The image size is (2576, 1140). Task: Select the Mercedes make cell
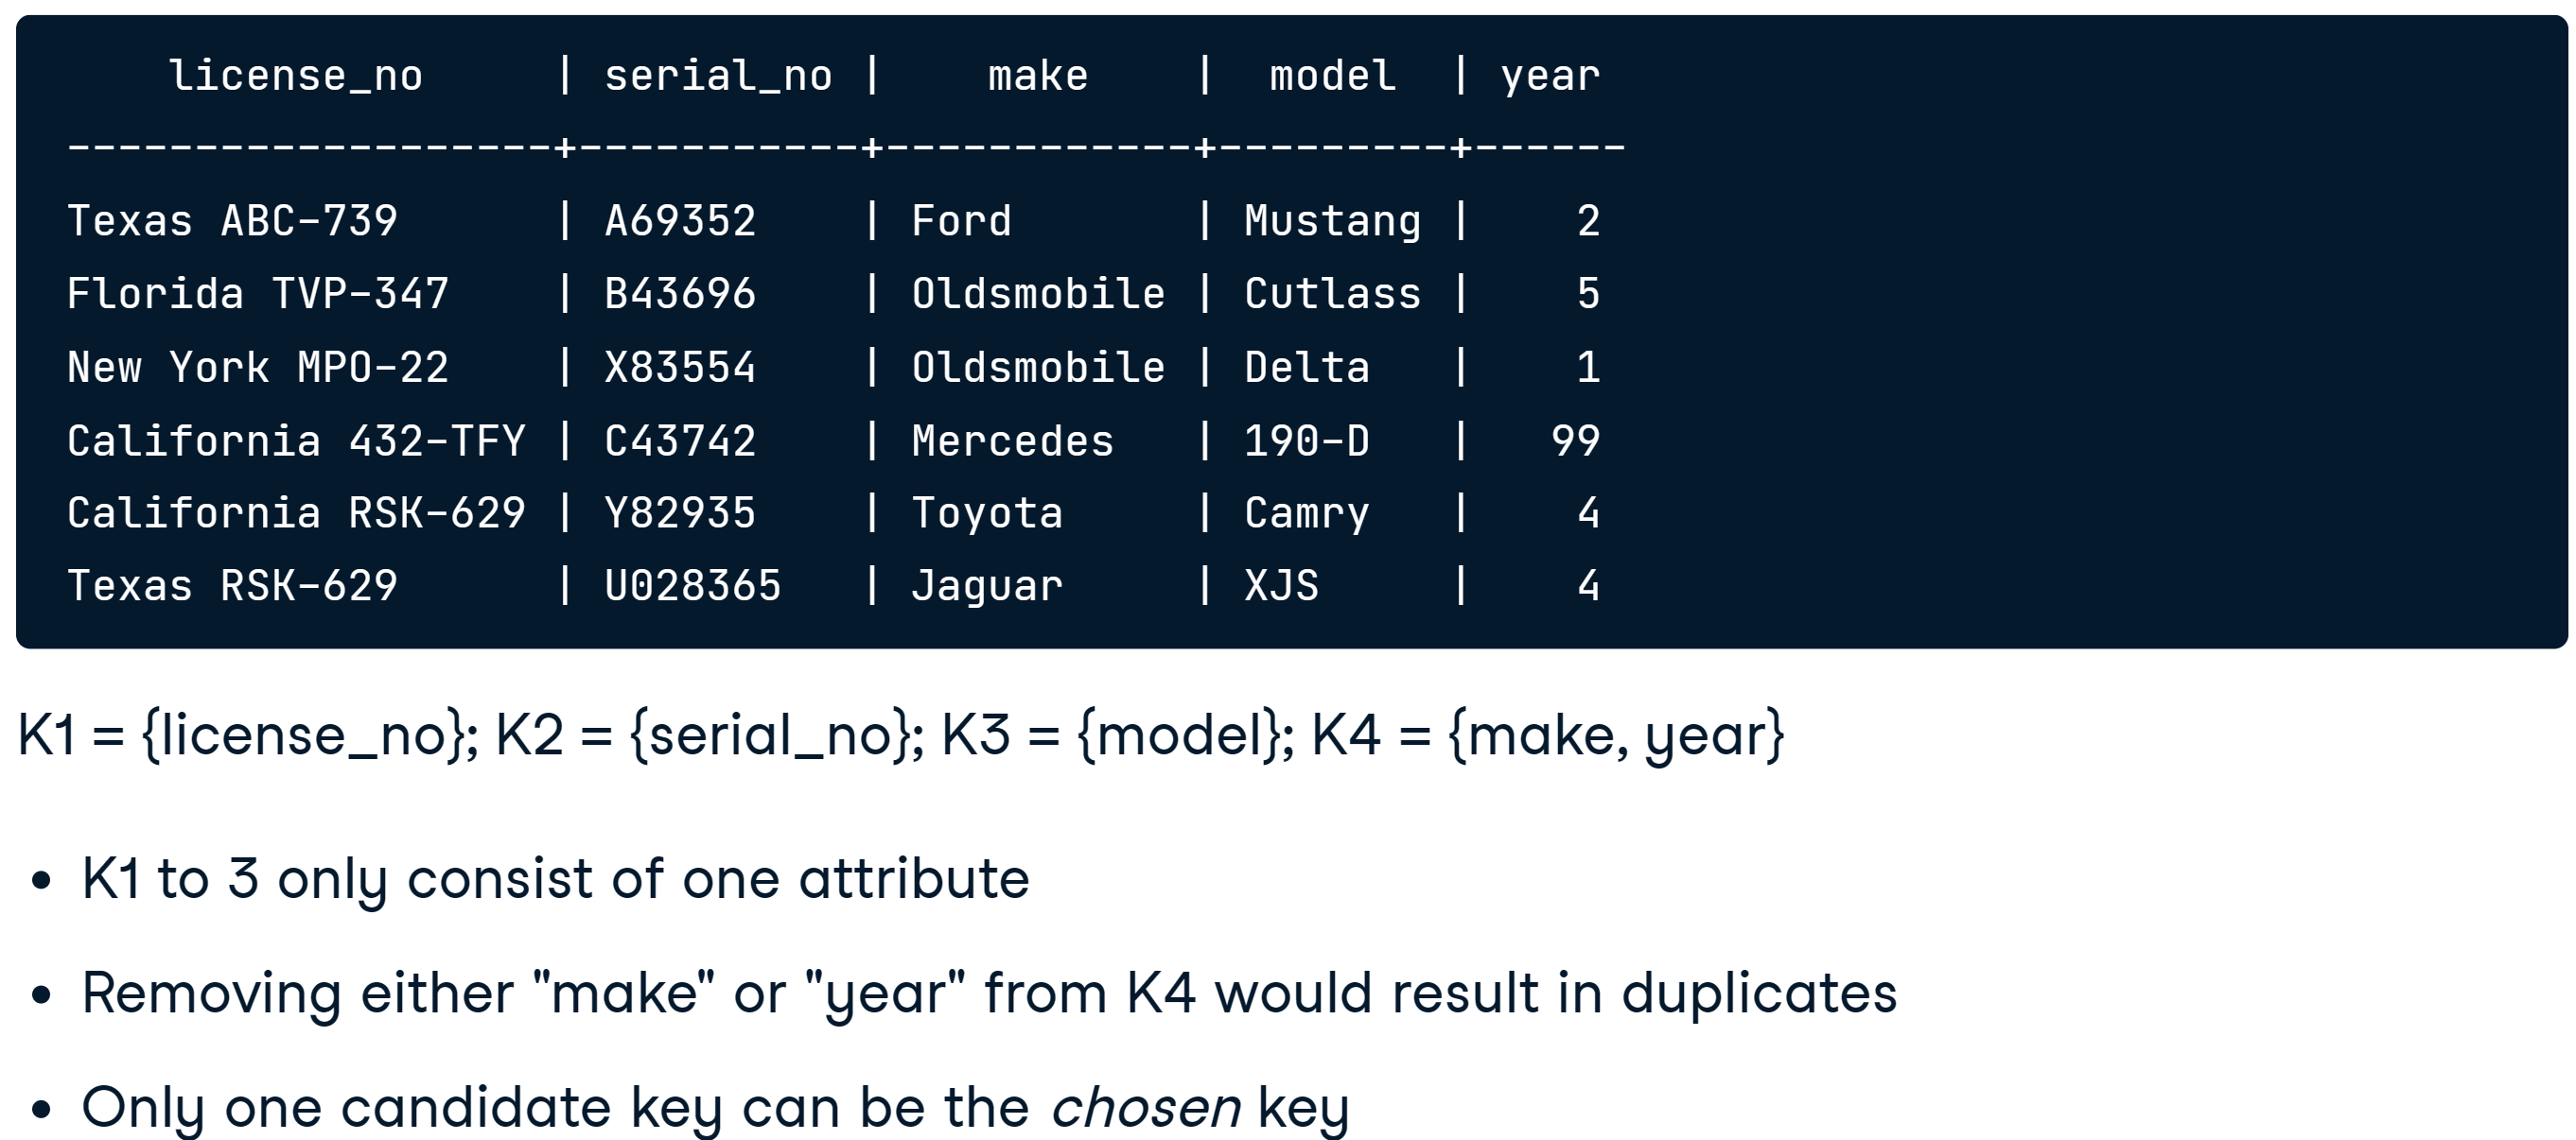tap(1012, 440)
